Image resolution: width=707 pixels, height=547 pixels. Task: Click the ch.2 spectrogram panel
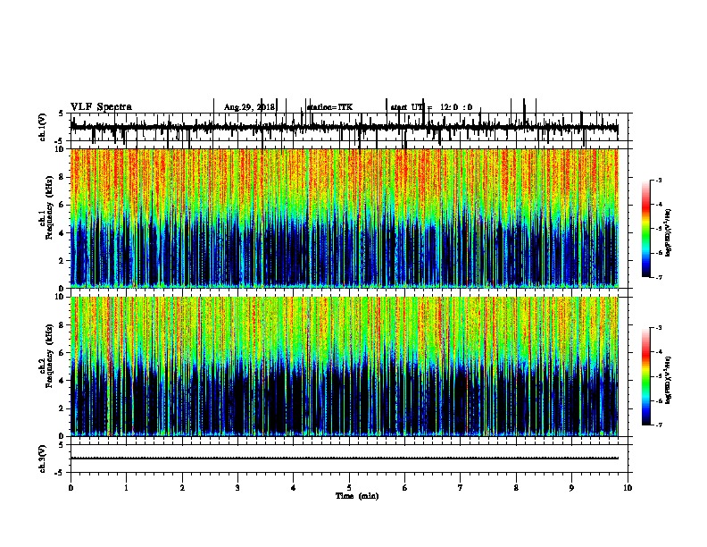pos(345,366)
